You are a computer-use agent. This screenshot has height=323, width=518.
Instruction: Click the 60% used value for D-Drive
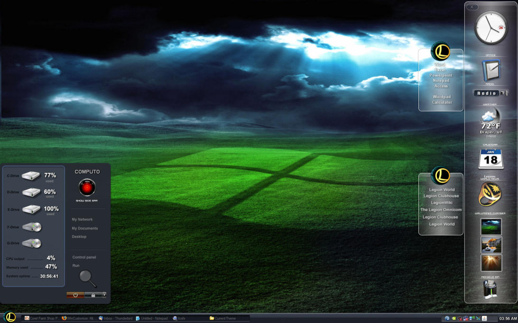pos(50,192)
